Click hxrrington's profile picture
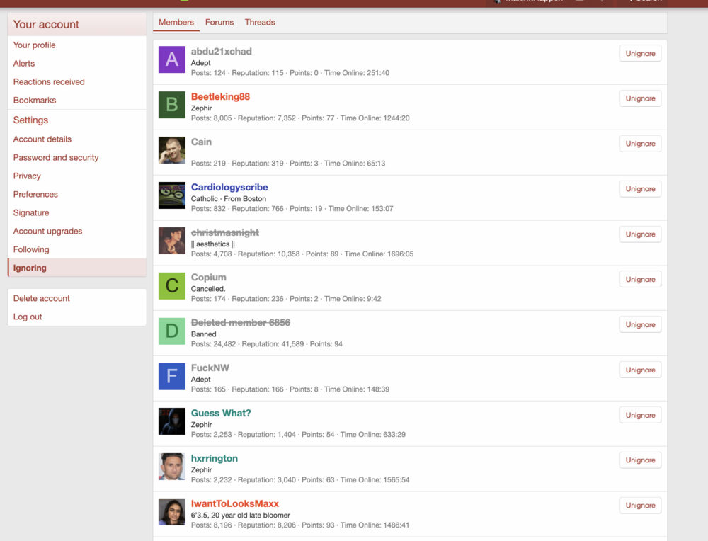Screen dimensions: 708x541 171,467
